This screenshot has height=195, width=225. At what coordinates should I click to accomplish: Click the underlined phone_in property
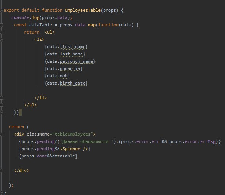[x=70, y=69]
